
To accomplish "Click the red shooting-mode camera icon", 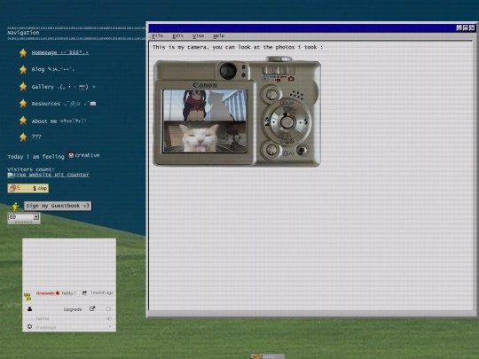I will [x=291, y=79].
